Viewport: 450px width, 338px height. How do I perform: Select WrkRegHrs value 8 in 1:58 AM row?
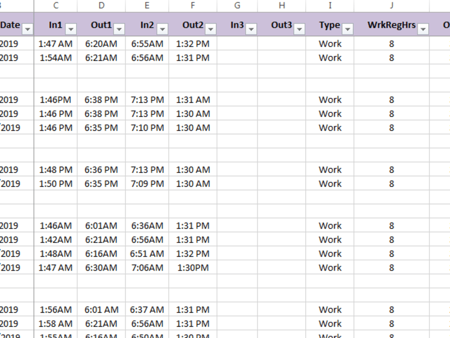(392, 324)
